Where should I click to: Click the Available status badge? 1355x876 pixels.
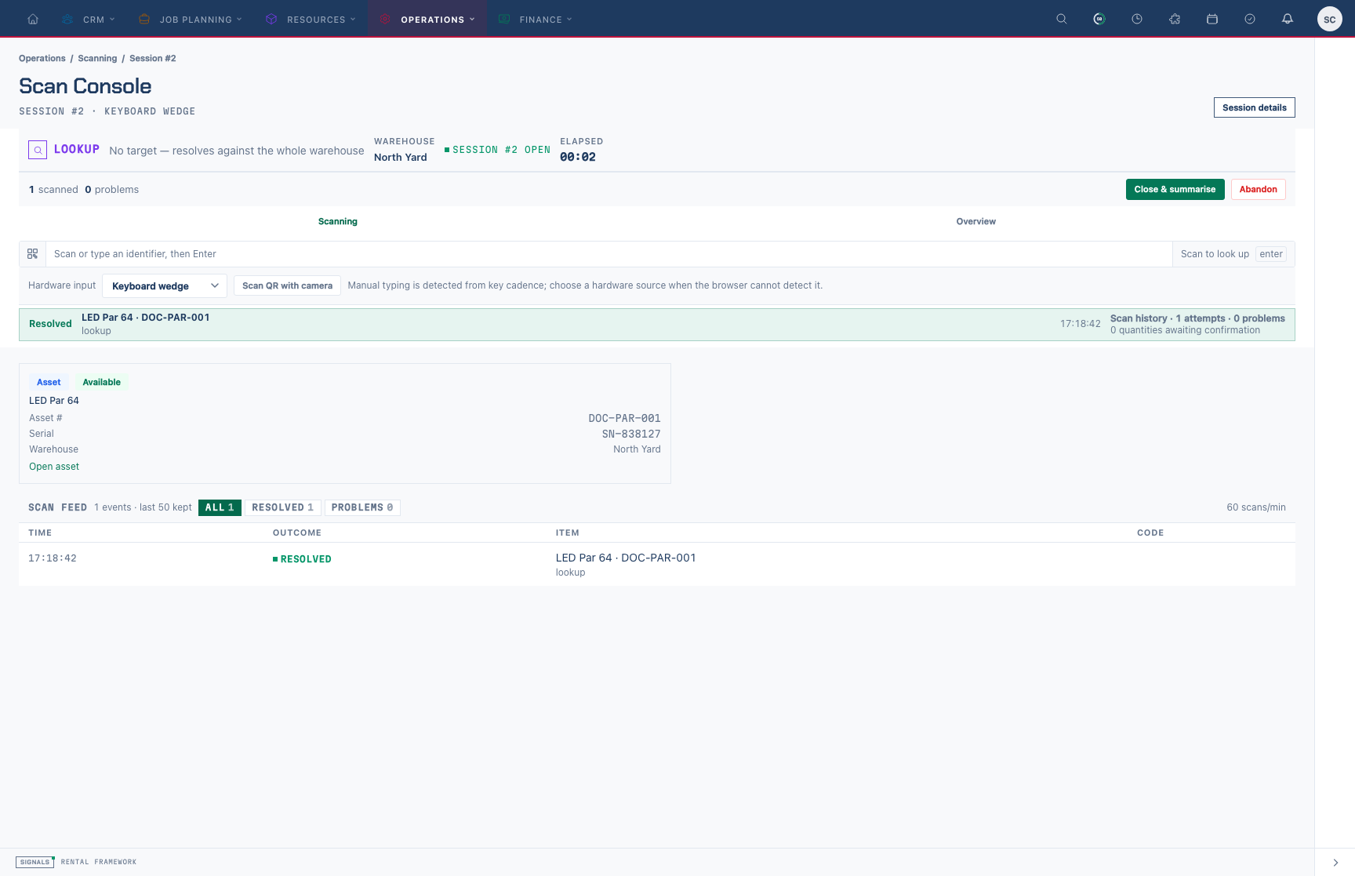pyautogui.click(x=102, y=382)
